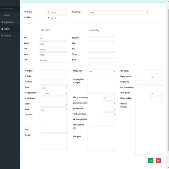Image resolution: width=169 pixels, height=169 pixels.
Task: Click the Data Bielsko date input
Action: click(x=58, y=18)
